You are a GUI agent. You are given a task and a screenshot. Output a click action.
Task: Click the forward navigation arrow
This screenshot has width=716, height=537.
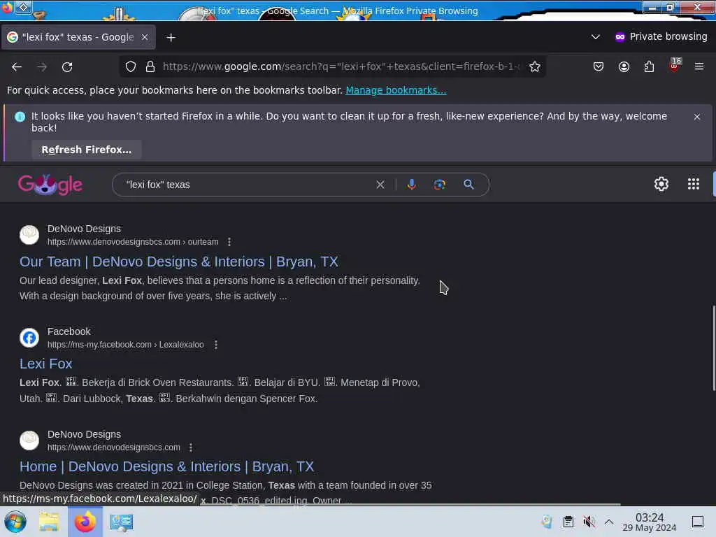pos(42,67)
